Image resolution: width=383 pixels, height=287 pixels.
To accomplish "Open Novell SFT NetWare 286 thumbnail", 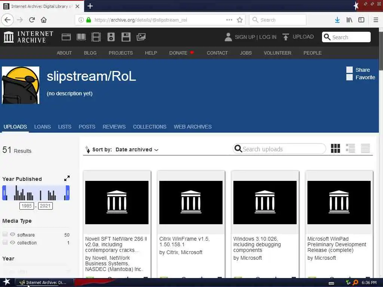I will tap(117, 202).
